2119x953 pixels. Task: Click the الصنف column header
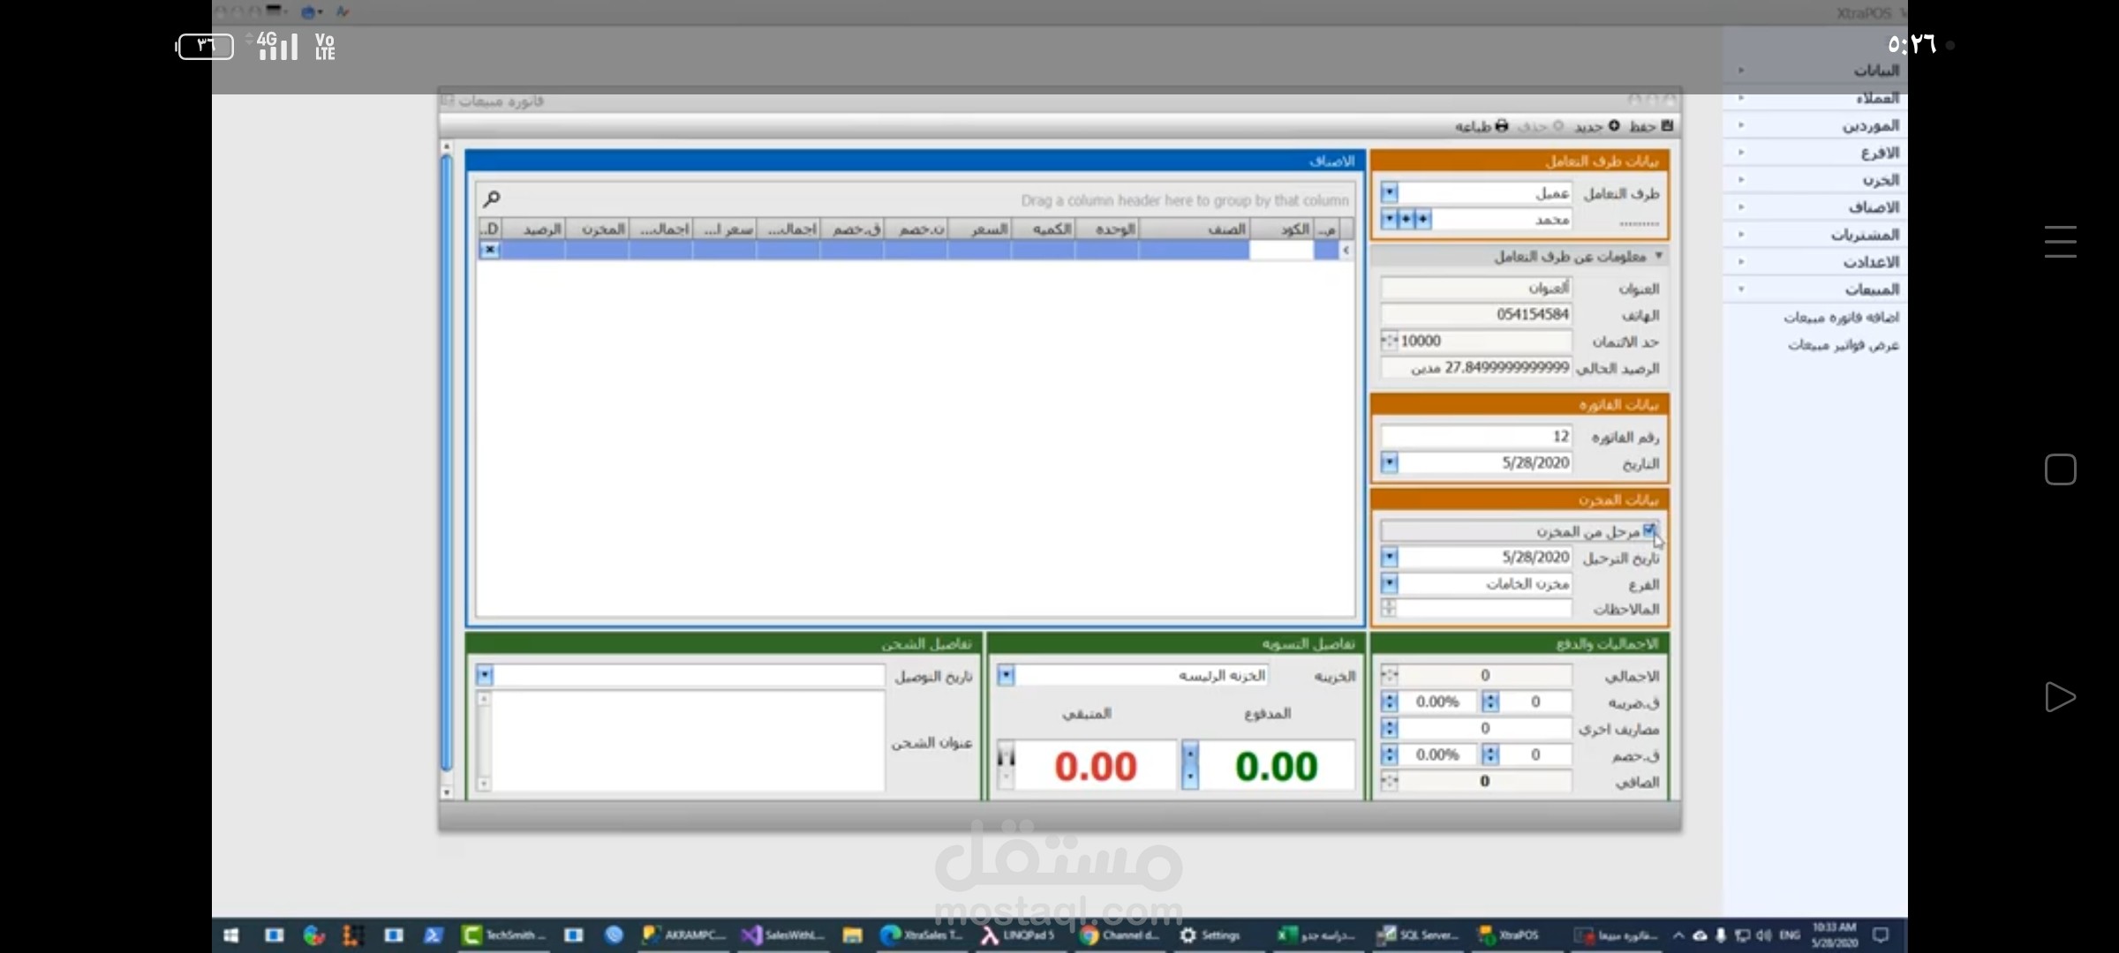tap(1194, 229)
